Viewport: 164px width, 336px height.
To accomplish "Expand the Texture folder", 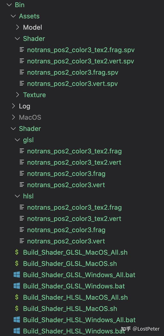I will (17, 95).
